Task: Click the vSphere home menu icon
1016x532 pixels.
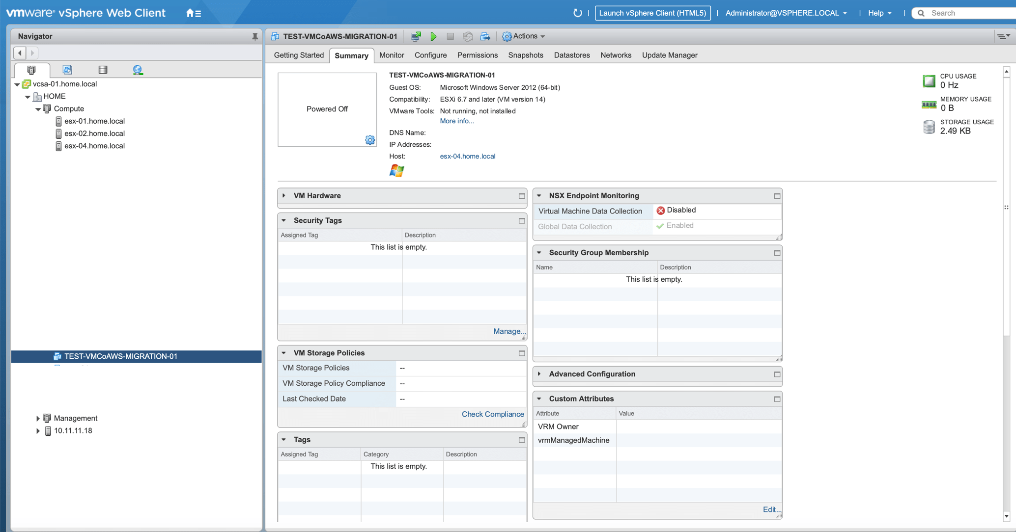Action: point(193,13)
